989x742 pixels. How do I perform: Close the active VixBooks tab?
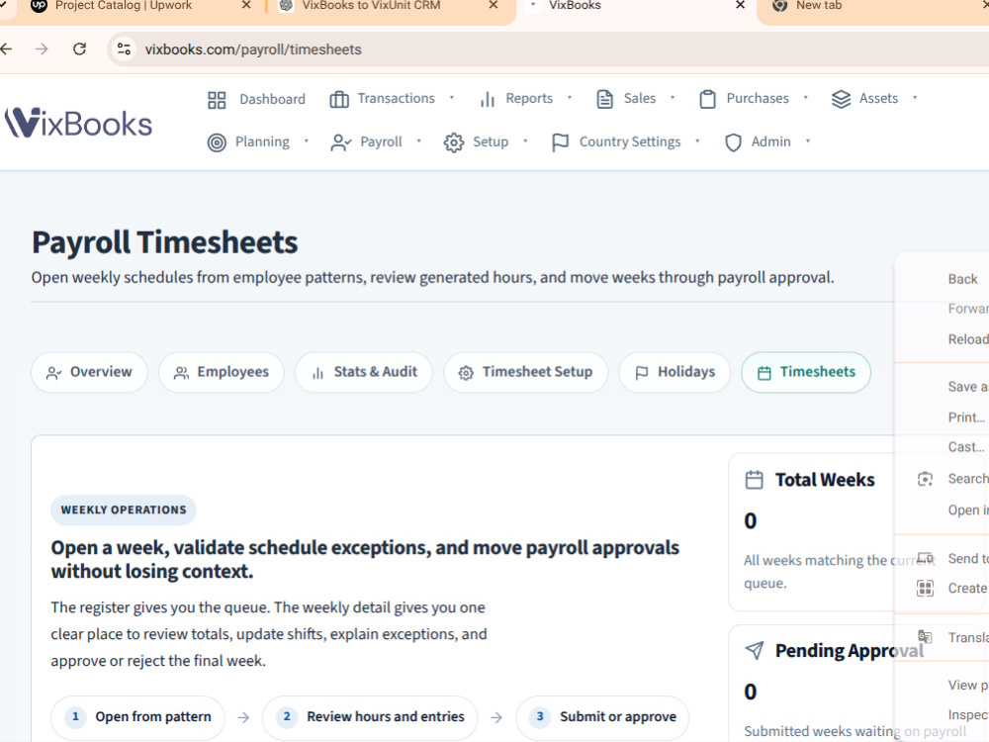(x=741, y=5)
